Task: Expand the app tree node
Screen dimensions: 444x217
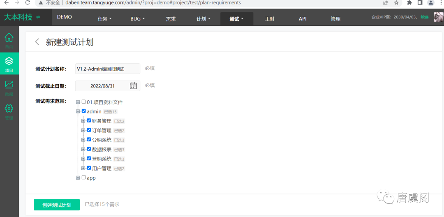Action: (x=78, y=178)
